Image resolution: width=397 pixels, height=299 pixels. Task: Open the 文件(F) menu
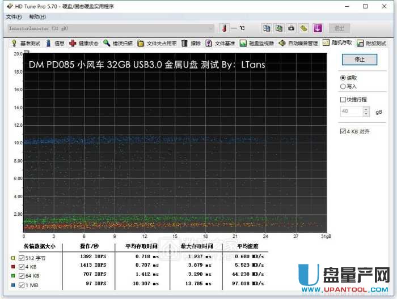14,17
